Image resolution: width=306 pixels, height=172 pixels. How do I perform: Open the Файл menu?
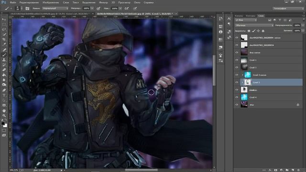[x=13, y=2]
